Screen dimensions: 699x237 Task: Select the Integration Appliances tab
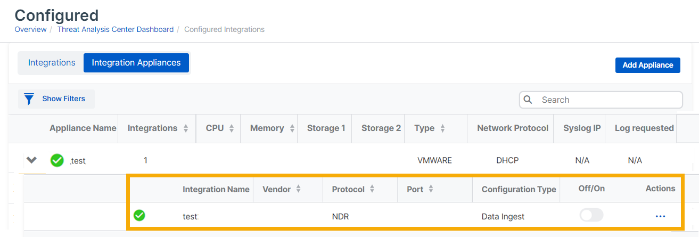point(136,63)
